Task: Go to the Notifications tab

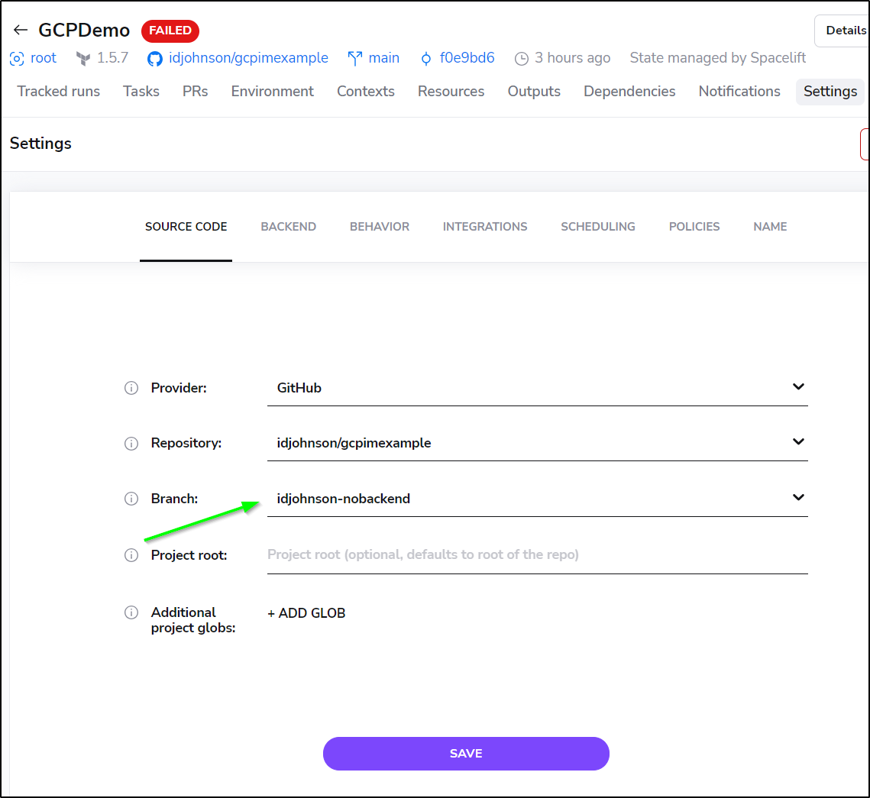Action: (739, 92)
